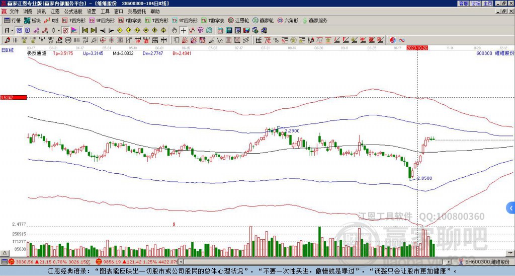Open the 工具 menu
The height and width of the screenshot is (276, 515).
coord(105,12)
